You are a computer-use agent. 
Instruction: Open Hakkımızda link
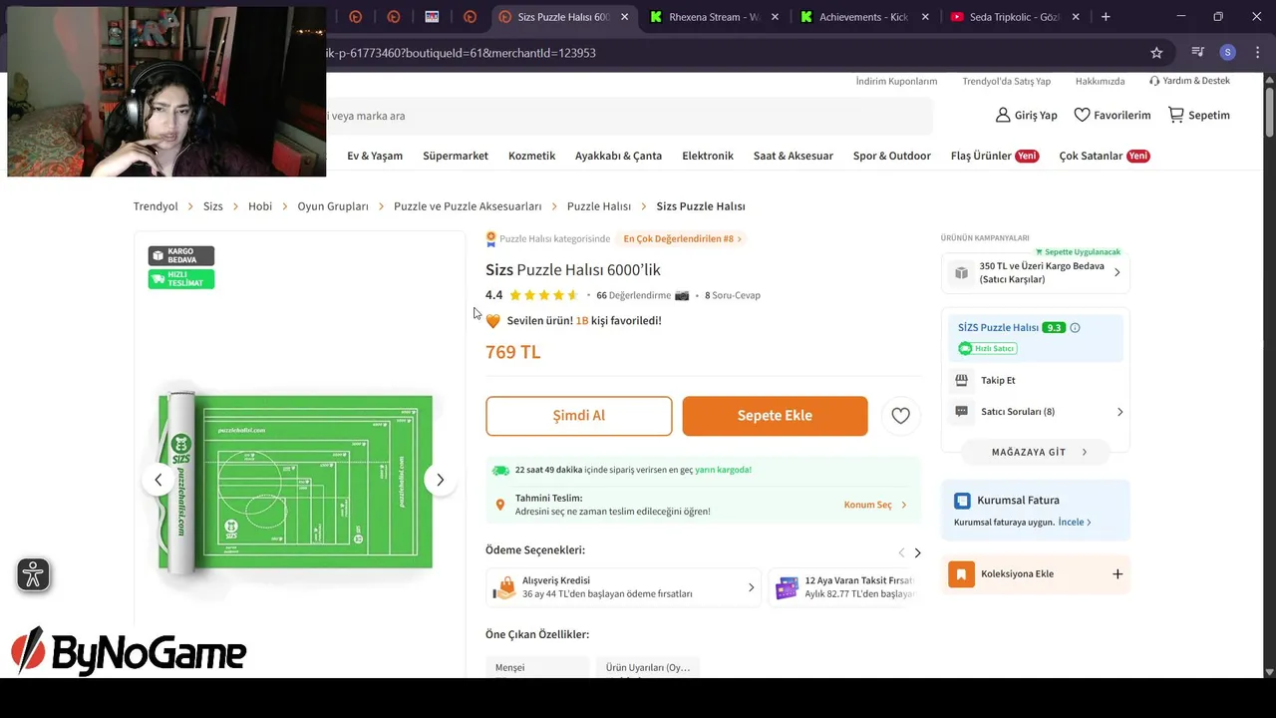(1100, 81)
